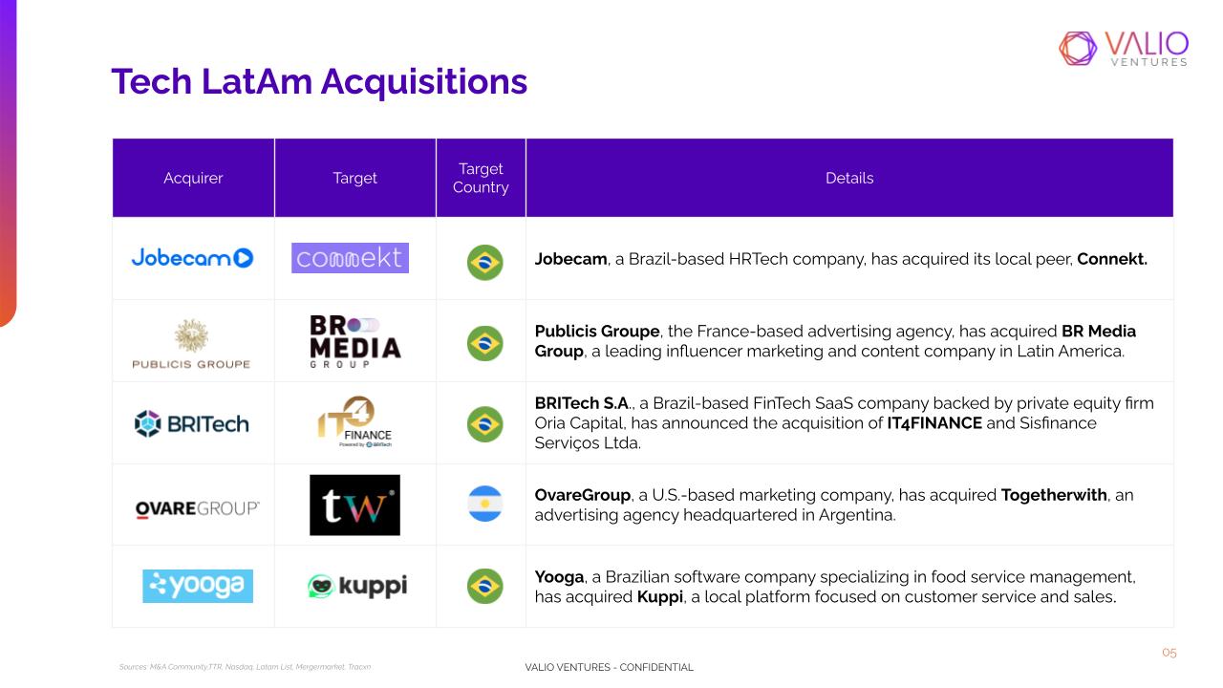Click the Kuppi logo

coord(357,586)
